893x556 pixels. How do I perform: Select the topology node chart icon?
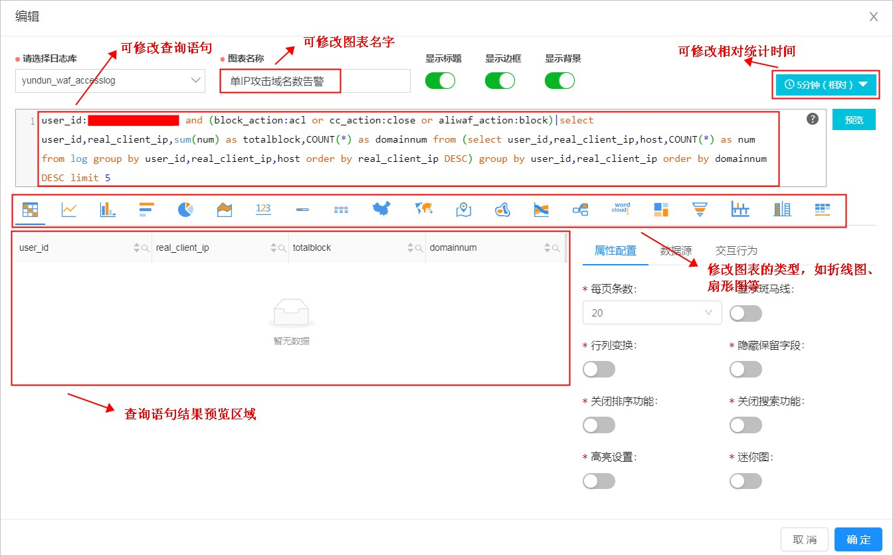point(580,210)
